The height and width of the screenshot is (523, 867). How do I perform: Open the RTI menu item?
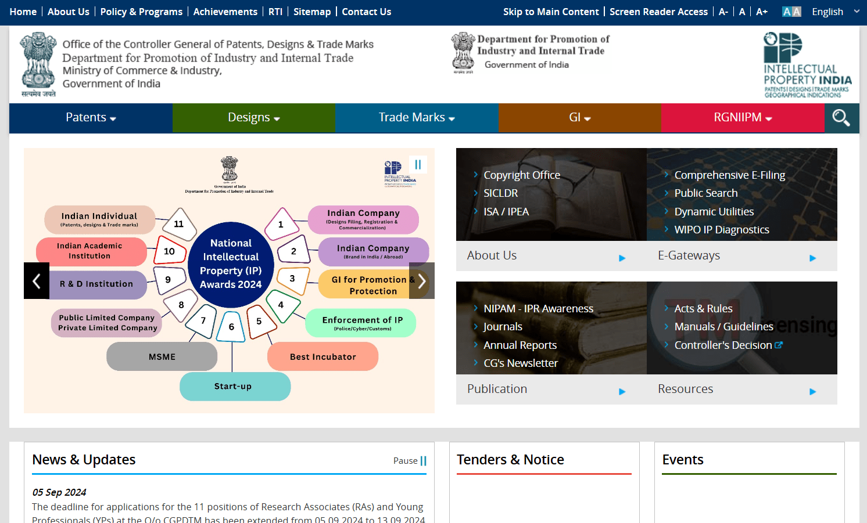point(275,12)
